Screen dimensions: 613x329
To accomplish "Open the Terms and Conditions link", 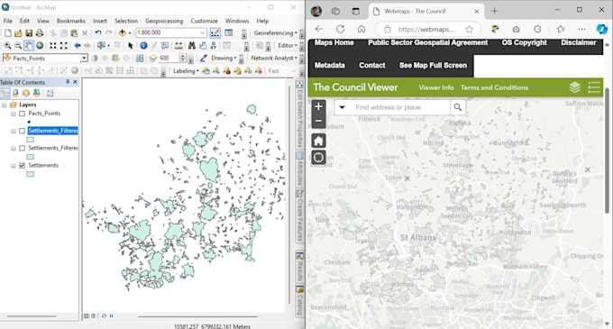I will pos(494,87).
